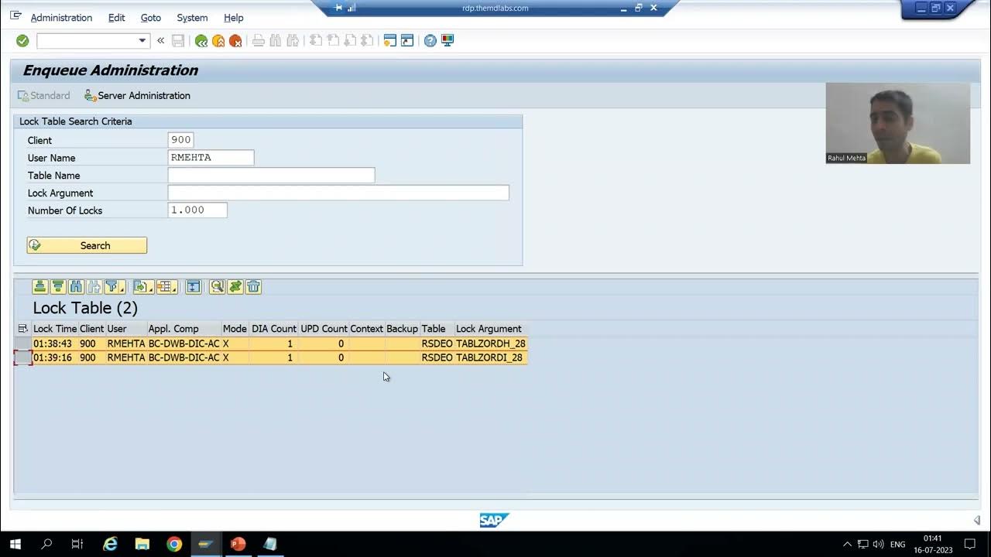Image resolution: width=991 pixels, height=557 pixels.
Task: Click the Number Of Locks field
Action: (197, 210)
